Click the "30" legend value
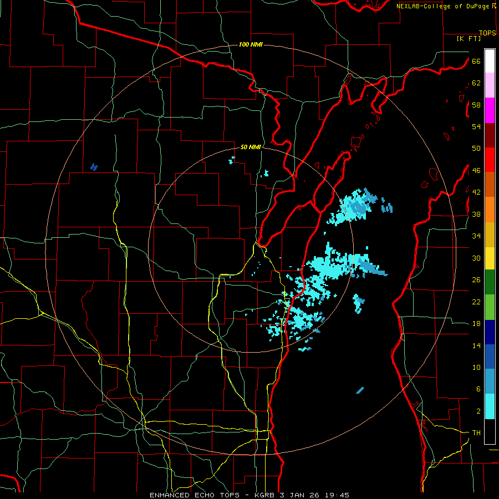499x499 pixels. [x=476, y=258]
